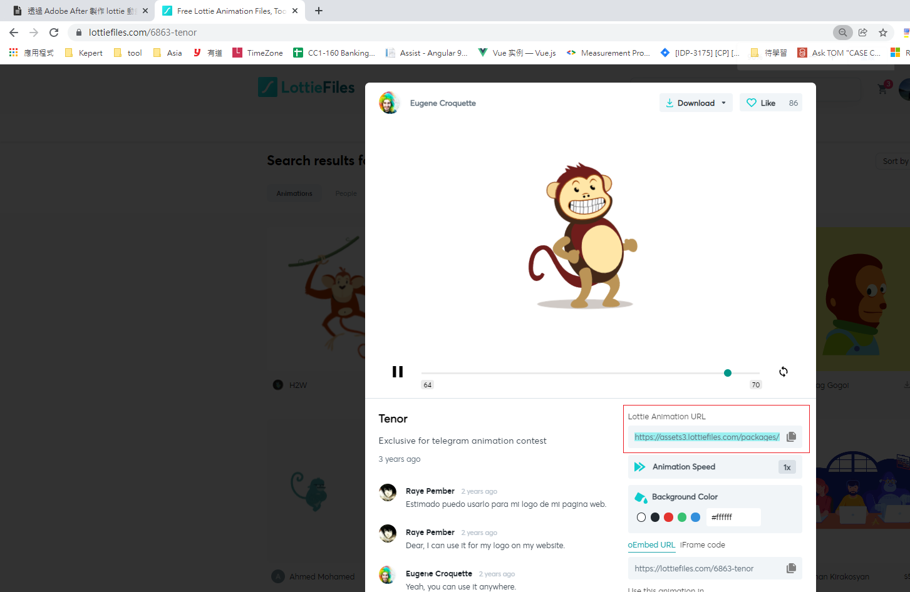
Task: Pause the monkey animation playback
Action: click(x=397, y=372)
